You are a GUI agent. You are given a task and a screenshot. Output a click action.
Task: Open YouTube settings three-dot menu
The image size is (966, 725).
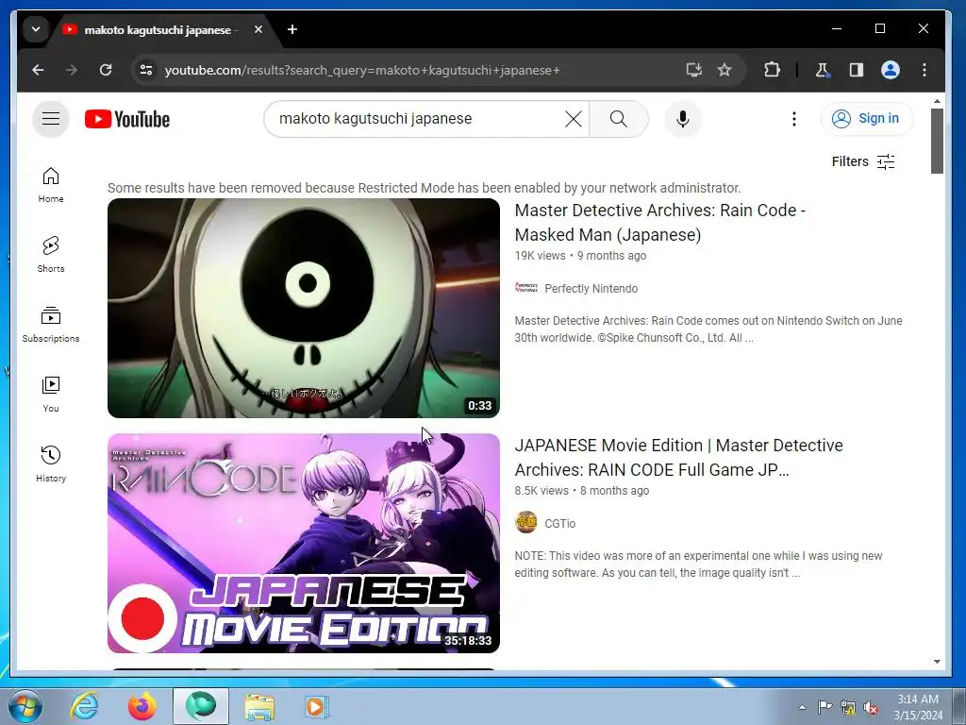(794, 119)
